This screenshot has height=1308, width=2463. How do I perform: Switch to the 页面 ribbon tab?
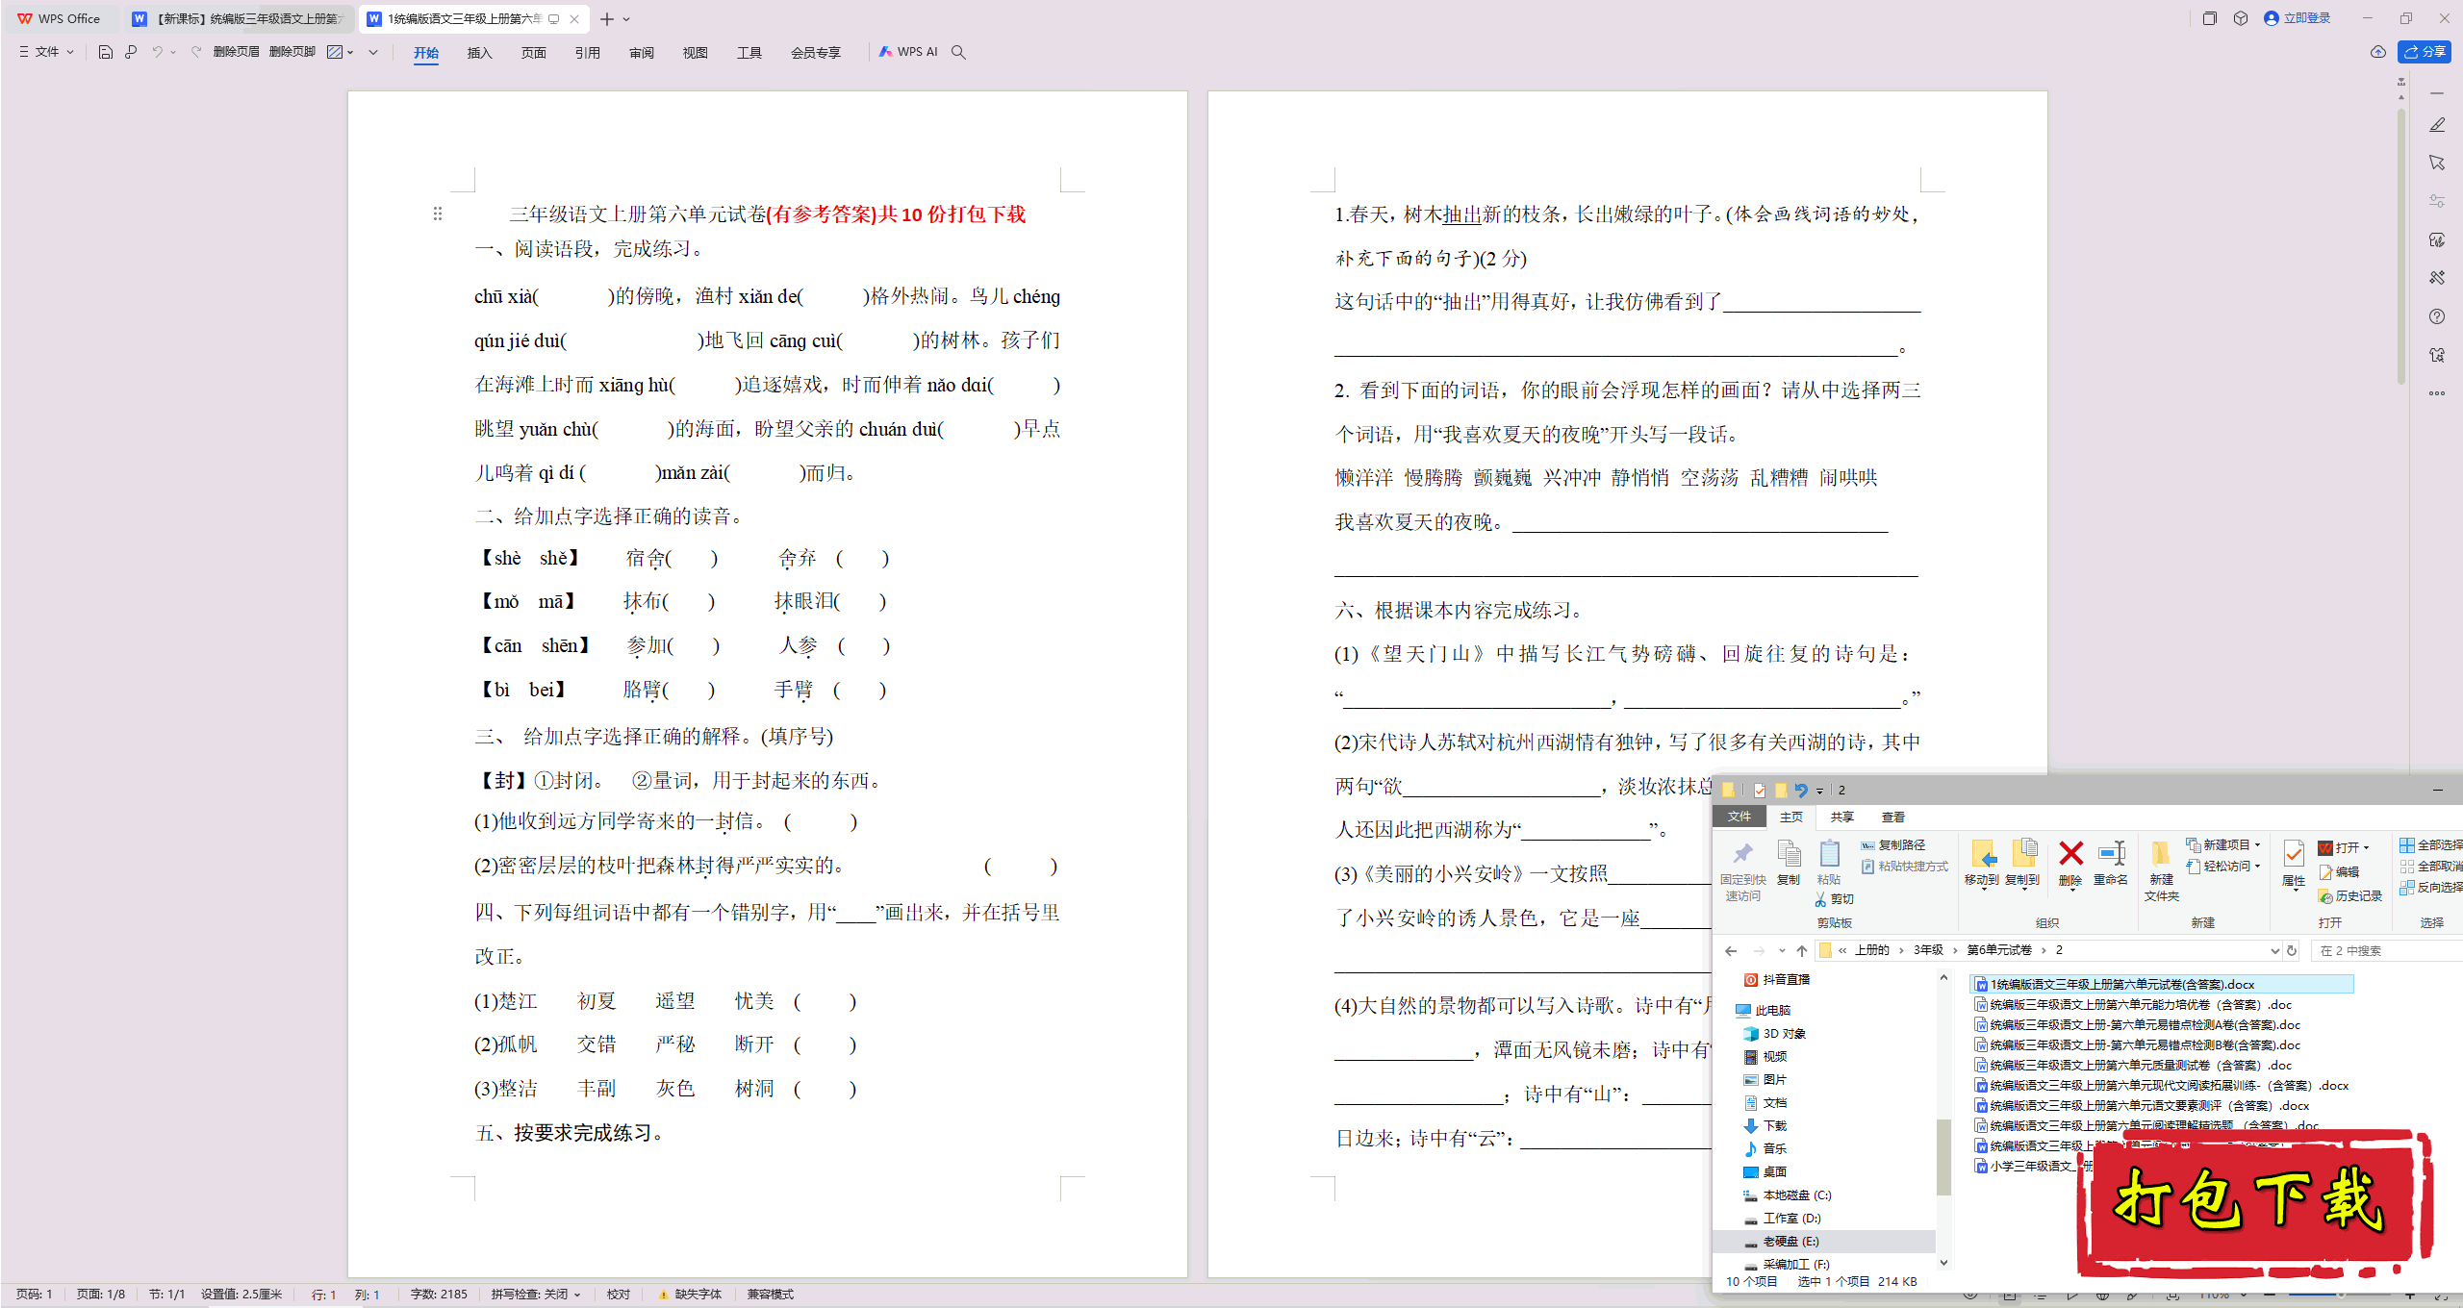[x=533, y=53]
